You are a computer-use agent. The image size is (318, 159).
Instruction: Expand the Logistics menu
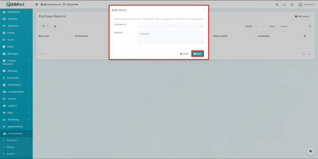16,106
